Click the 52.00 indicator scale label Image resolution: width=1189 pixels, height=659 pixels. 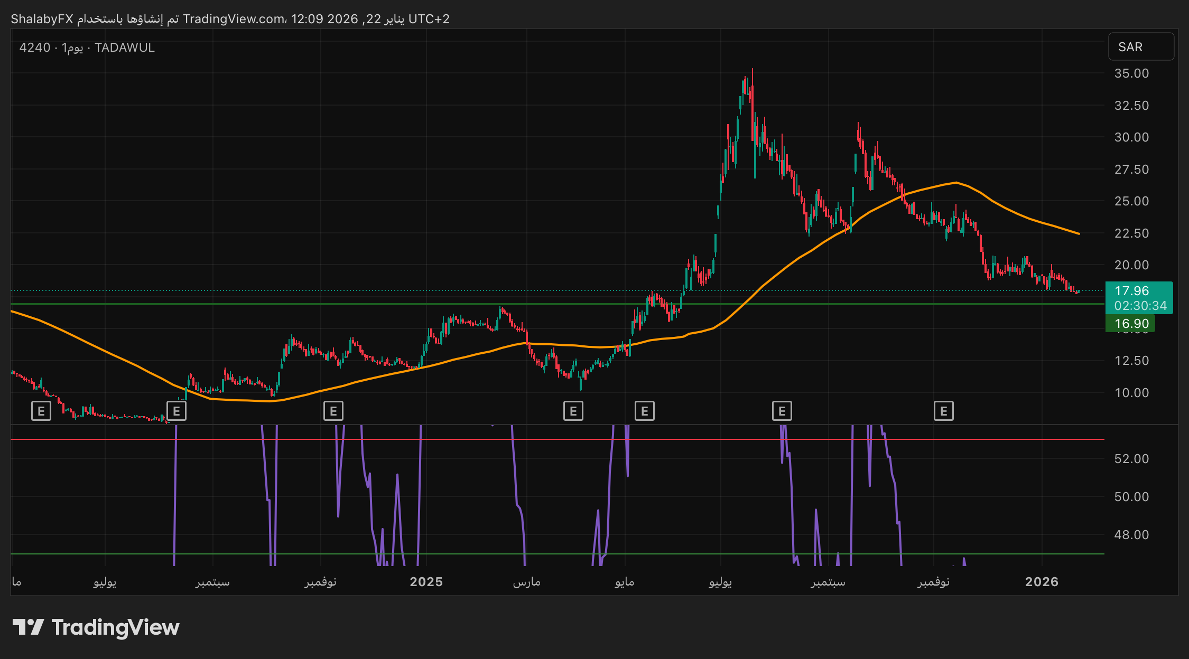(x=1131, y=459)
